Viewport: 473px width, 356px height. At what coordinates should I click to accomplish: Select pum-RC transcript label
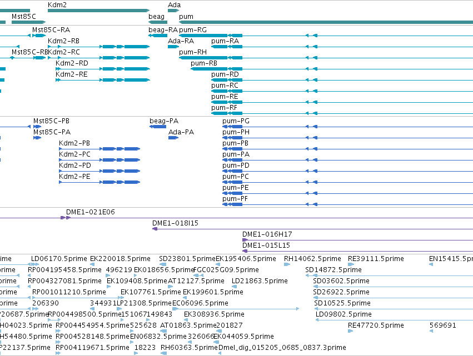pos(225,86)
